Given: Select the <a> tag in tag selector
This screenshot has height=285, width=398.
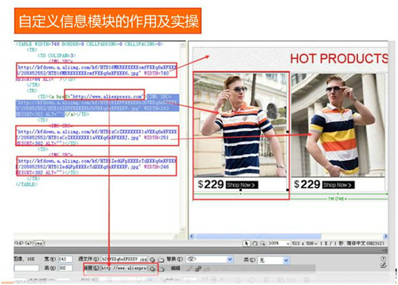Looking at the screenshot, I should click(28, 243).
